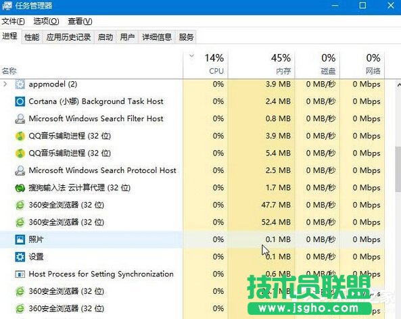The image size is (401, 319).
Task: Switch to the 详细信息 tab
Action: [x=157, y=37]
